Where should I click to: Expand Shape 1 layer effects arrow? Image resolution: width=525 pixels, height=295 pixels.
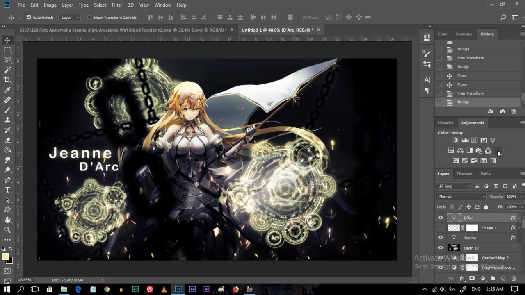point(519,228)
